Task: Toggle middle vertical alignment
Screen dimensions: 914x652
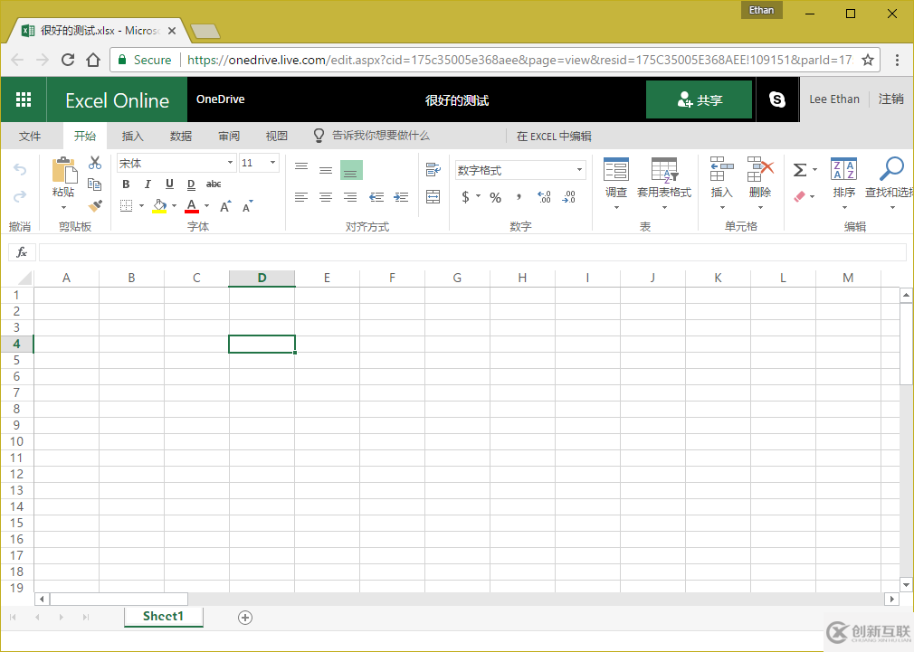Action: [x=326, y=170]
